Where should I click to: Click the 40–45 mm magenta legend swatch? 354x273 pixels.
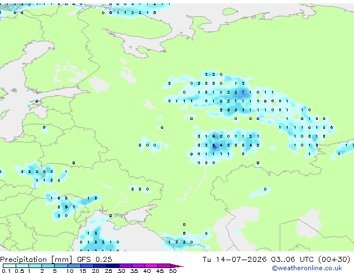151,266
